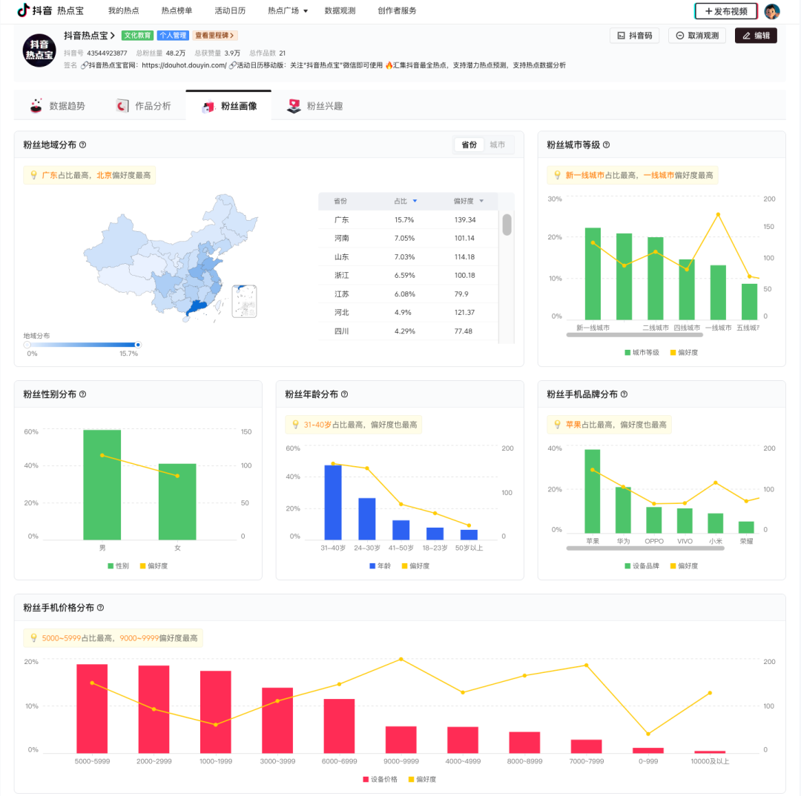Expand the 热点广场 dropdown menu
The width and height of the screenshot is (801, 796).
(288, 10)
